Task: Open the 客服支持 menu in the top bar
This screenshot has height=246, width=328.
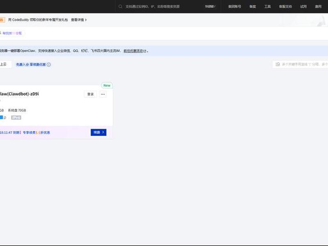Action: click(x=285, y=7)
